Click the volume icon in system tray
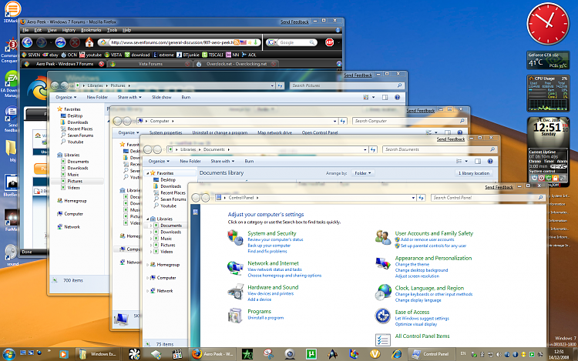578x361 pixels. [x=499, y=354]
